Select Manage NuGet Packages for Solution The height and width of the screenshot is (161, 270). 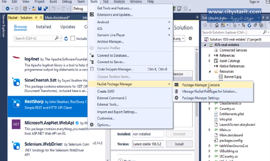pos(213,91)
